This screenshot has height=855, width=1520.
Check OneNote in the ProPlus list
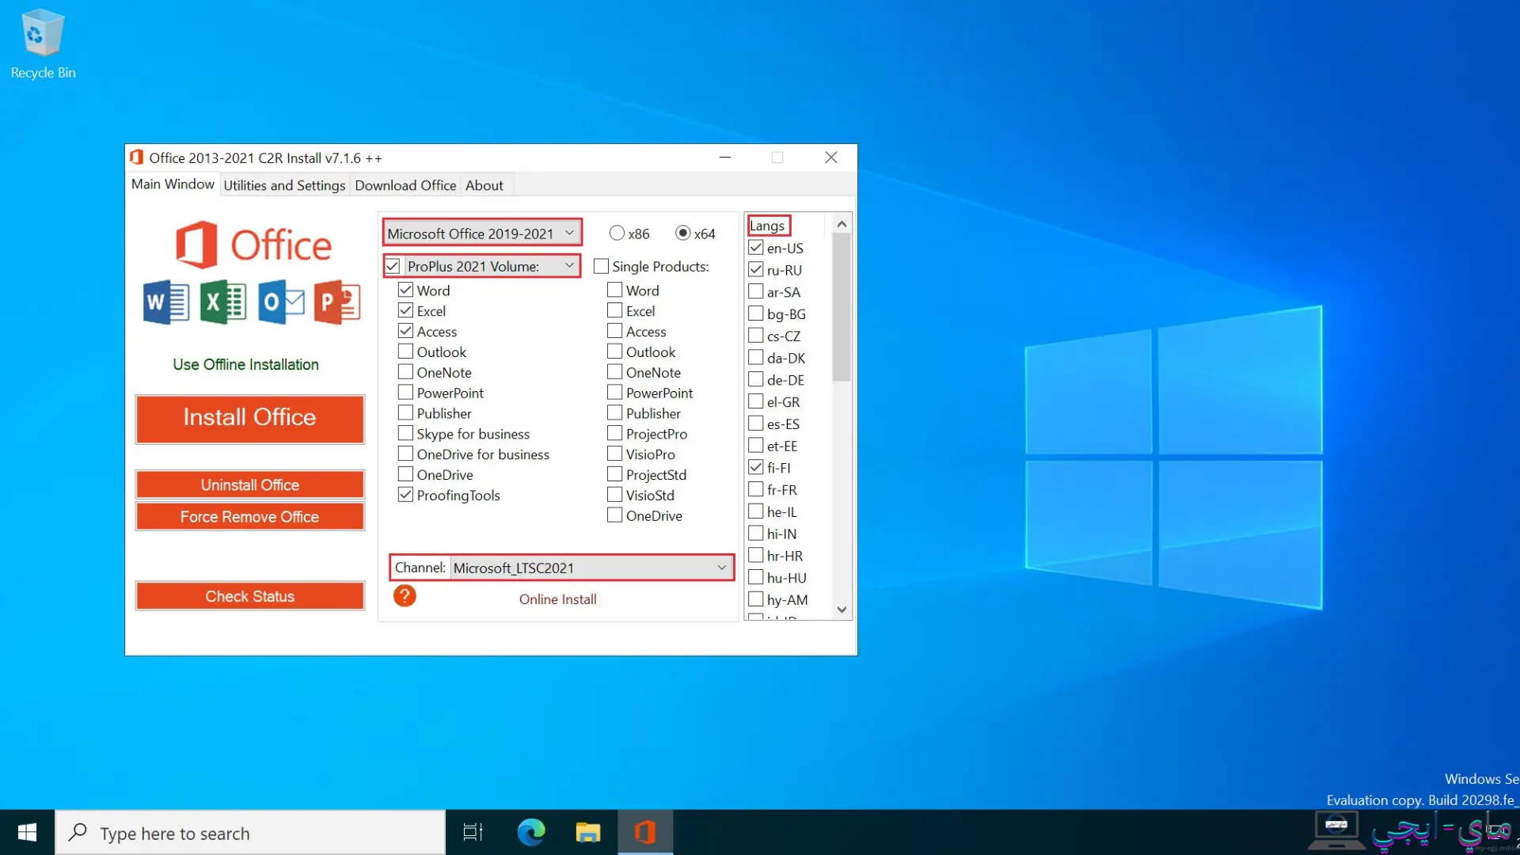click(x=405, y=372)
